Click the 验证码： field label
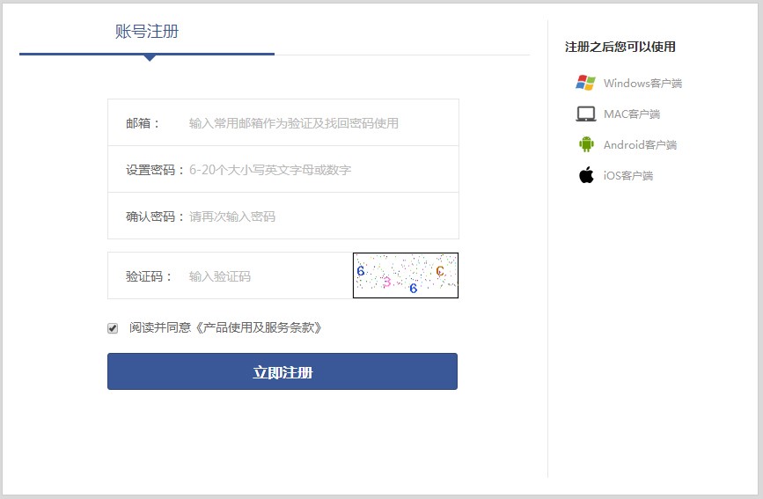The image size is (763, 499). point(150,276)
